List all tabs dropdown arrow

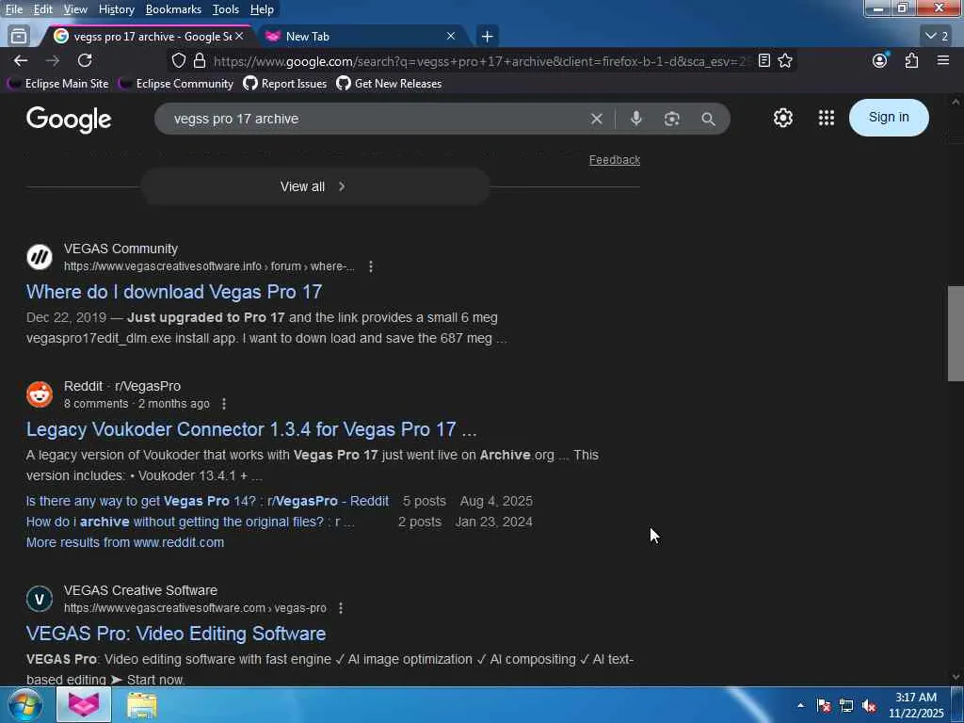937,37
